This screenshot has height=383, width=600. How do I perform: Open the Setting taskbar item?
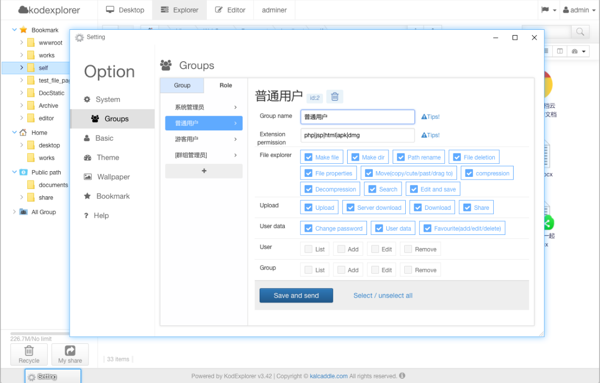click(53, 376)
